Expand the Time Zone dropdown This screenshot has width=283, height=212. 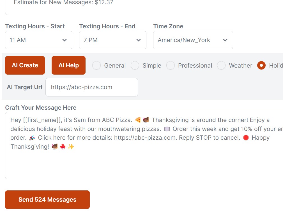(x=193, y=40)
